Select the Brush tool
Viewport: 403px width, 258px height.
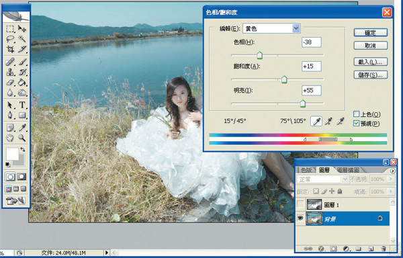pos(22,62)
